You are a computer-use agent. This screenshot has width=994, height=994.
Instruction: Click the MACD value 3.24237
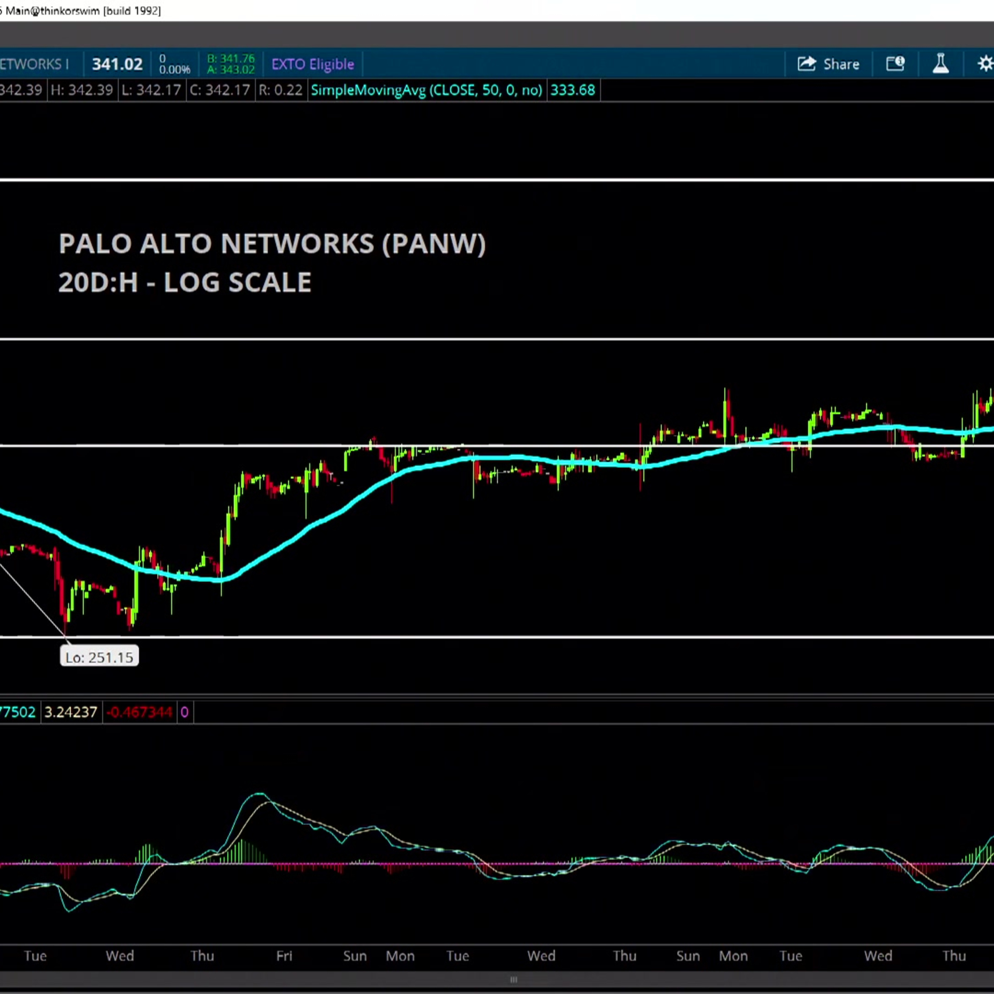tap(71, 712)
